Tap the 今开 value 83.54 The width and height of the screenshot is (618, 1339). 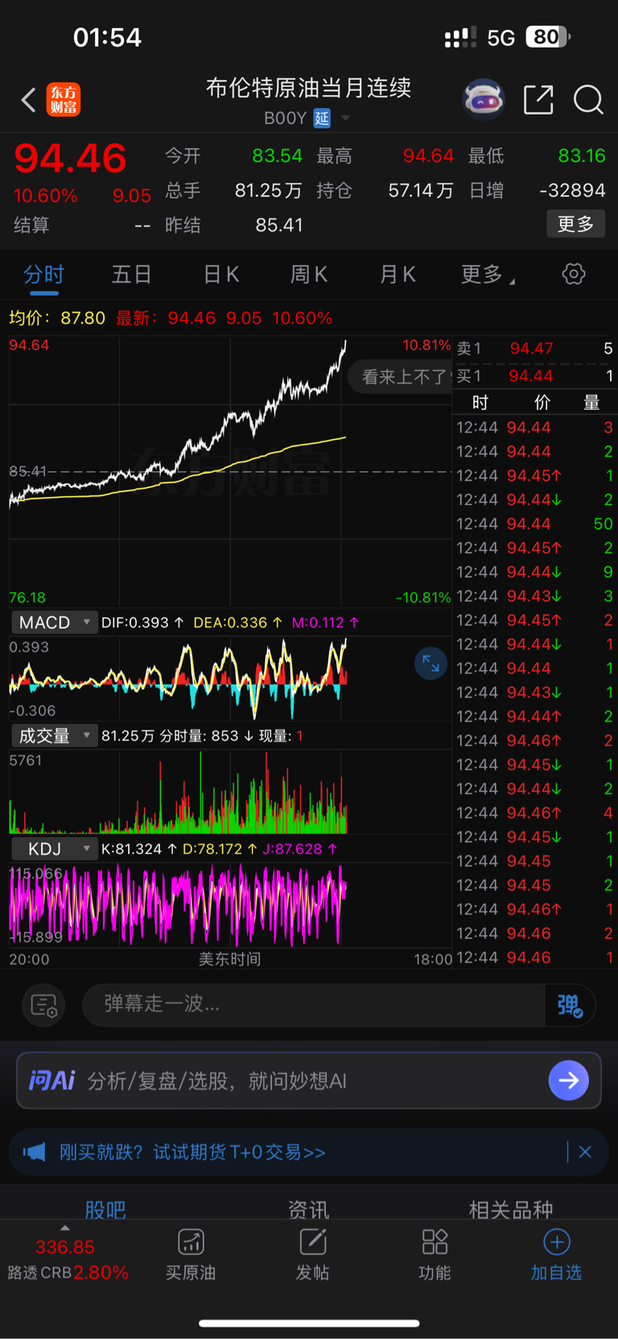(277, 155)
